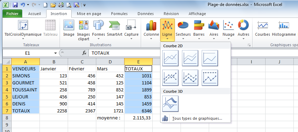The height and width of the screenshot is (132, 298).
Task: Open the Formes shapes gallery
Action: pos(98,30)
